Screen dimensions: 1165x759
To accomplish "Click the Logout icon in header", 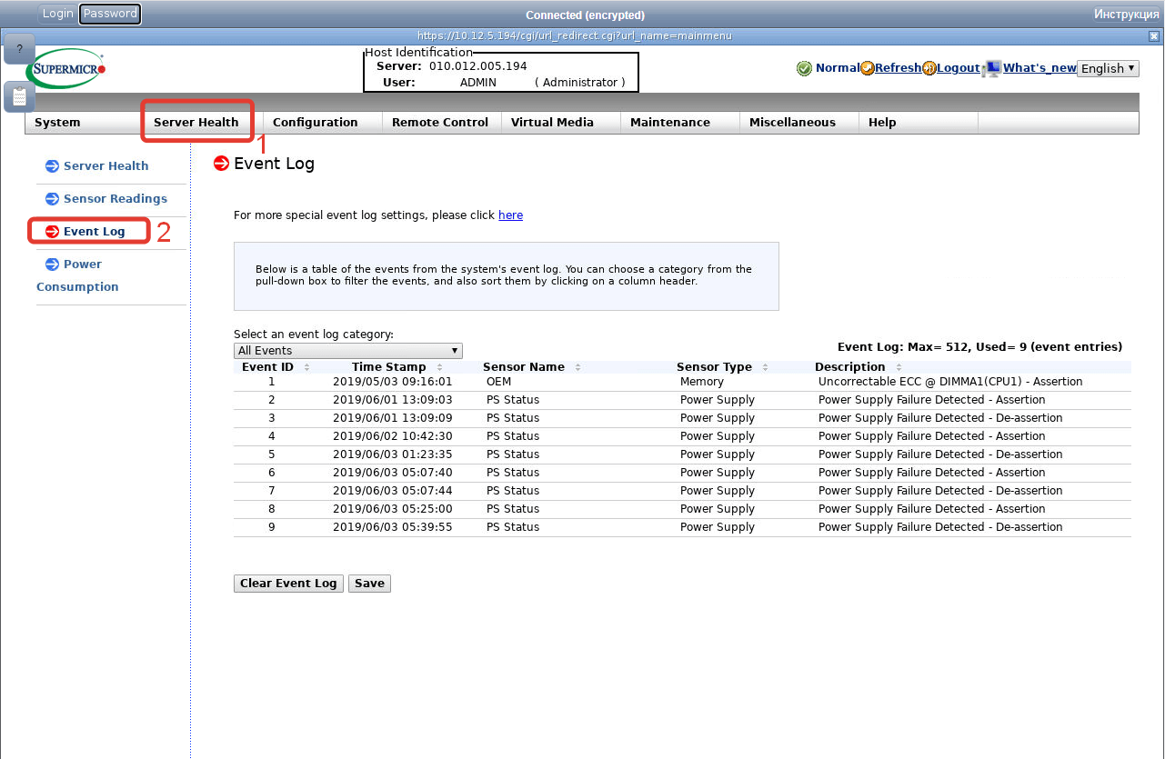I will (x=929, y=68).
